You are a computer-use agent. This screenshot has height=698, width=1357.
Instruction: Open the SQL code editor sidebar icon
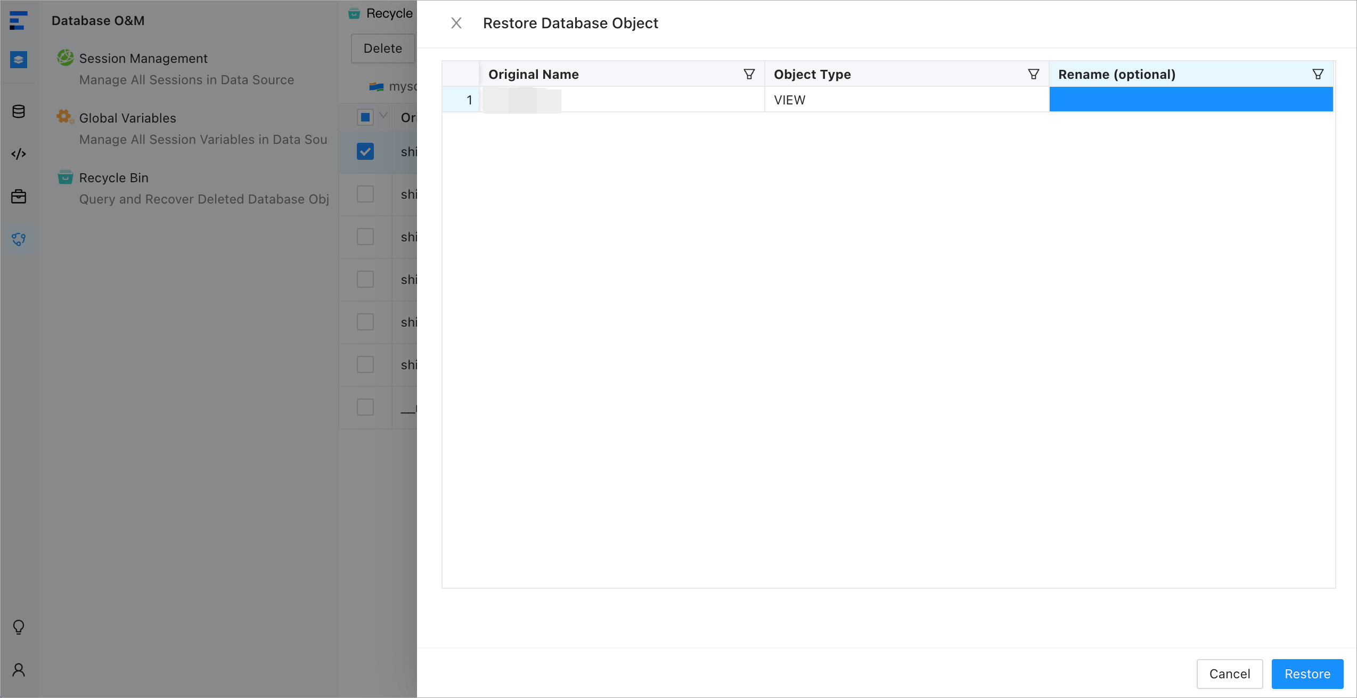19,154
